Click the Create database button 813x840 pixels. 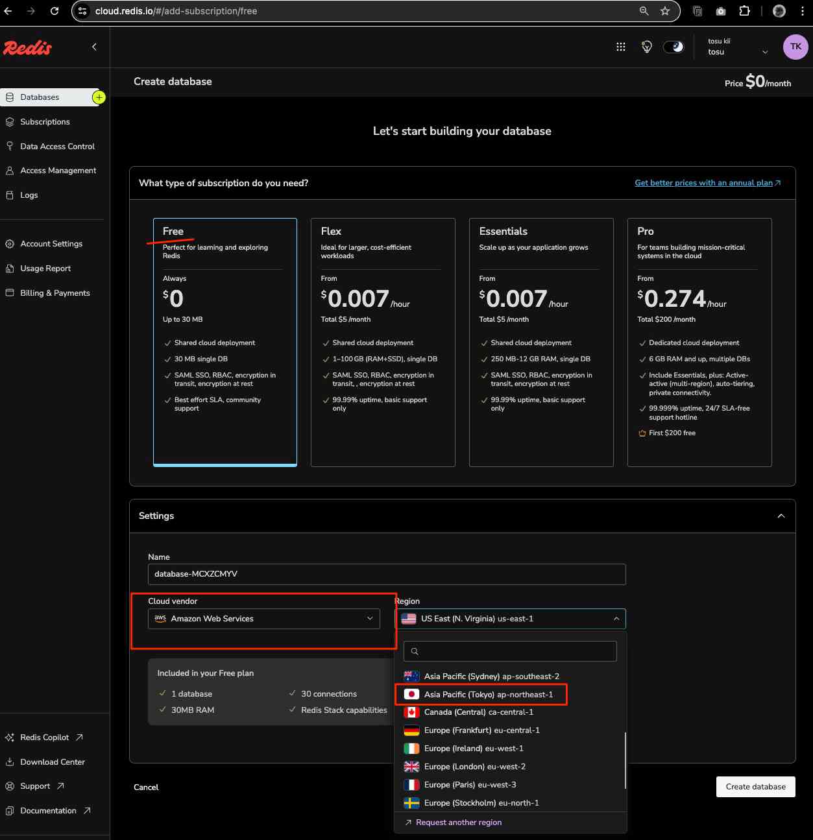pyautogui.click(x=755, y=787)
